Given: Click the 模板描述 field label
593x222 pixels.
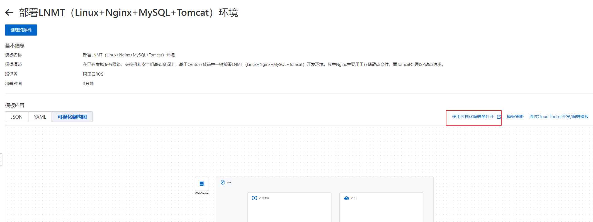Looking at the screenshot, I should point(13,64).
